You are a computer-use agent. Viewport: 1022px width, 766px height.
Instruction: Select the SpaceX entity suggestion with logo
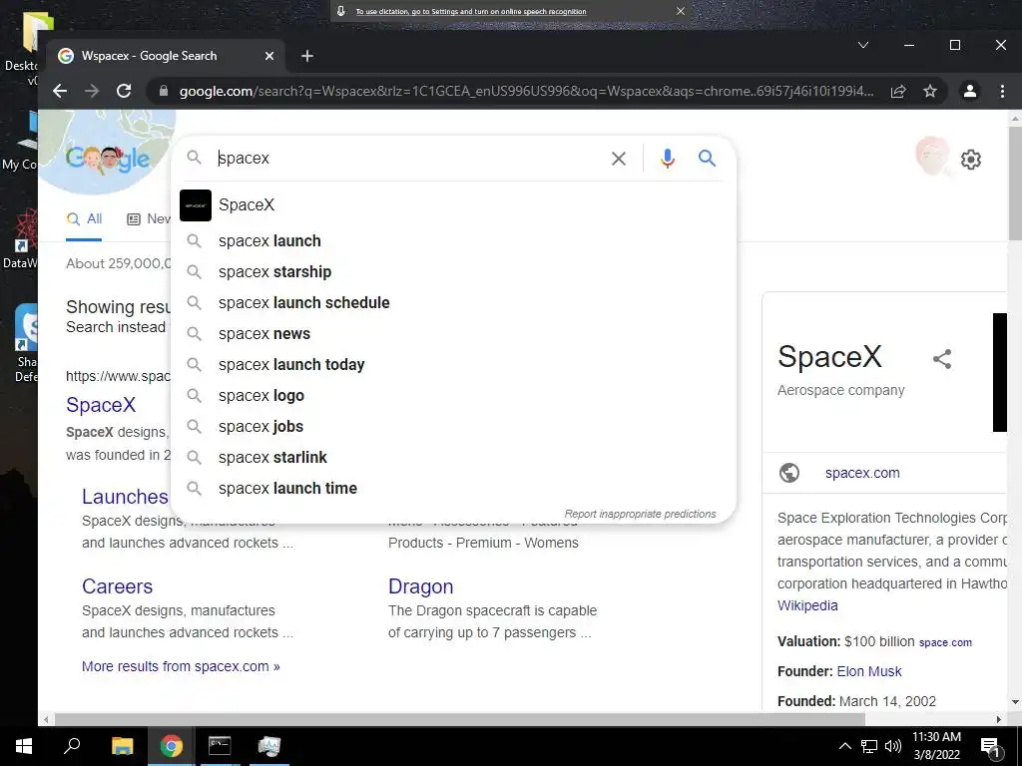pyautogui.click(x=453, y=205)
